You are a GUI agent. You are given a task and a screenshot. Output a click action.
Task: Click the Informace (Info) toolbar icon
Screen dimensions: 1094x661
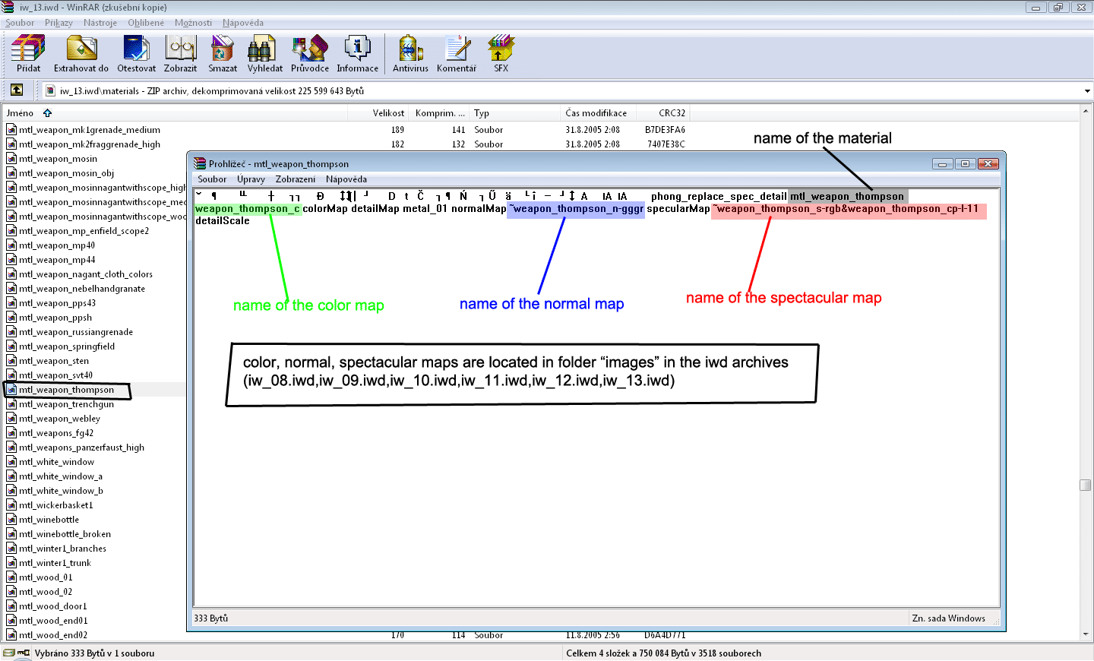pos(357,48)
